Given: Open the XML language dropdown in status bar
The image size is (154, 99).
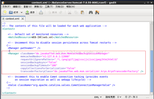Looking at the screenshot, I should tap(98, 97).
